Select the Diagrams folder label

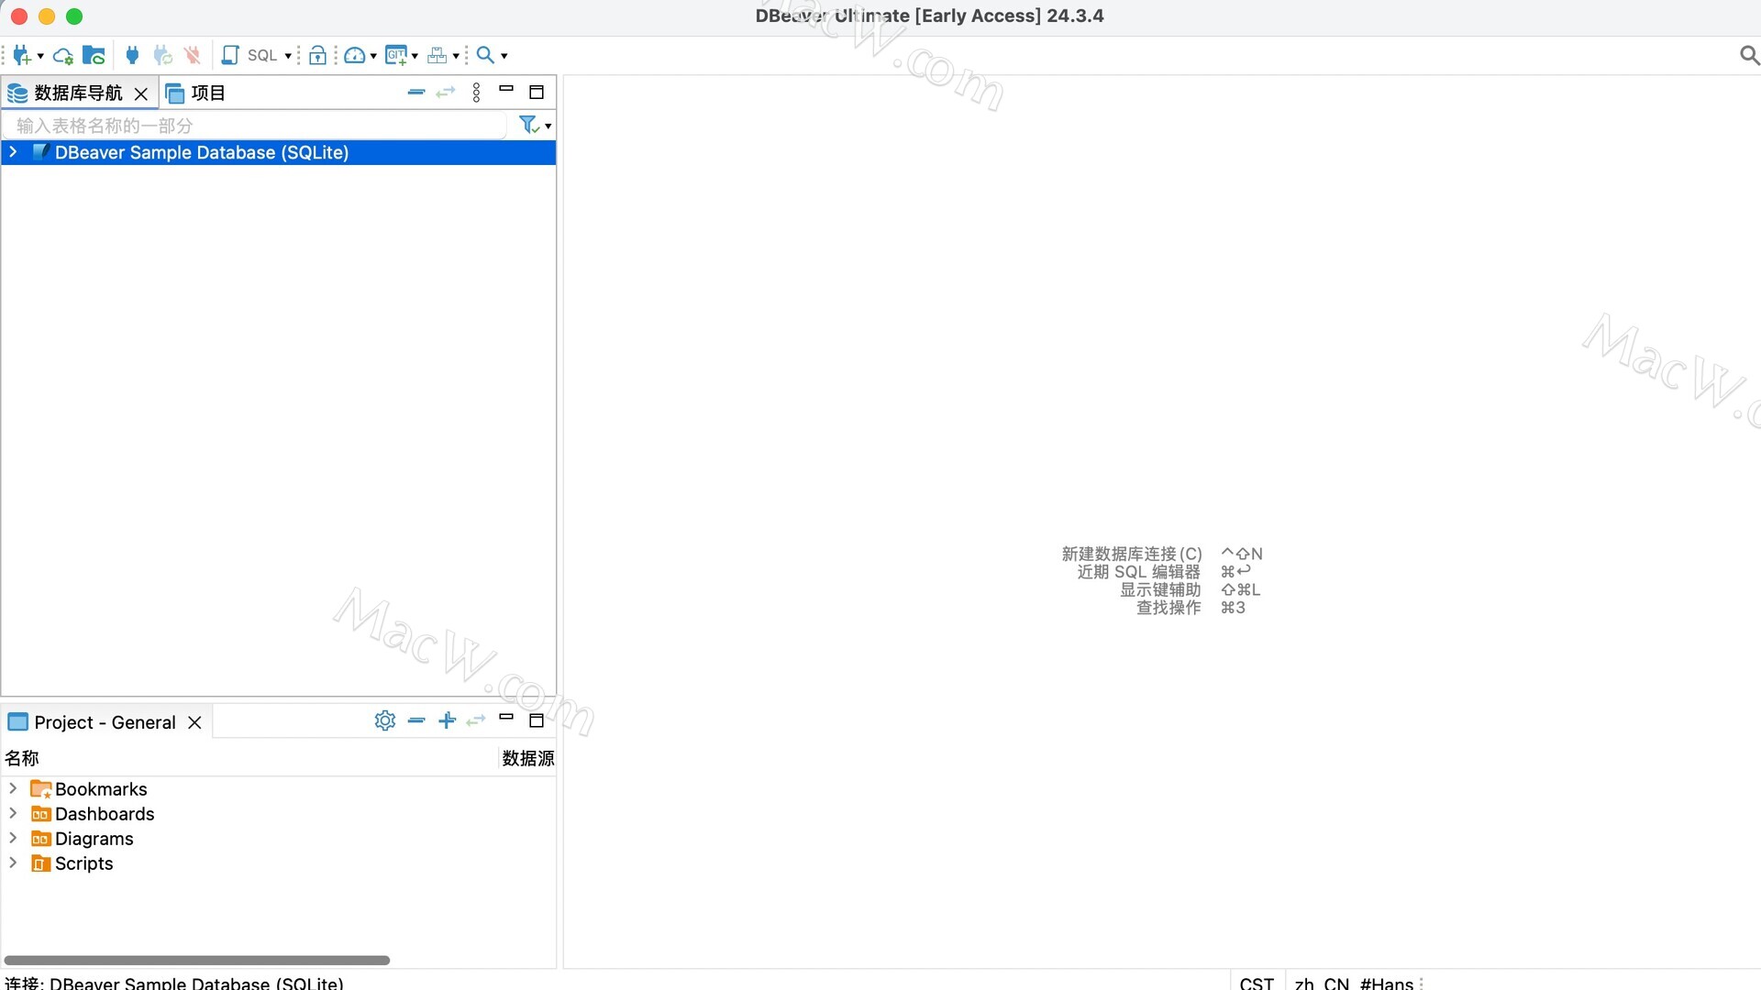click(94, 839)
